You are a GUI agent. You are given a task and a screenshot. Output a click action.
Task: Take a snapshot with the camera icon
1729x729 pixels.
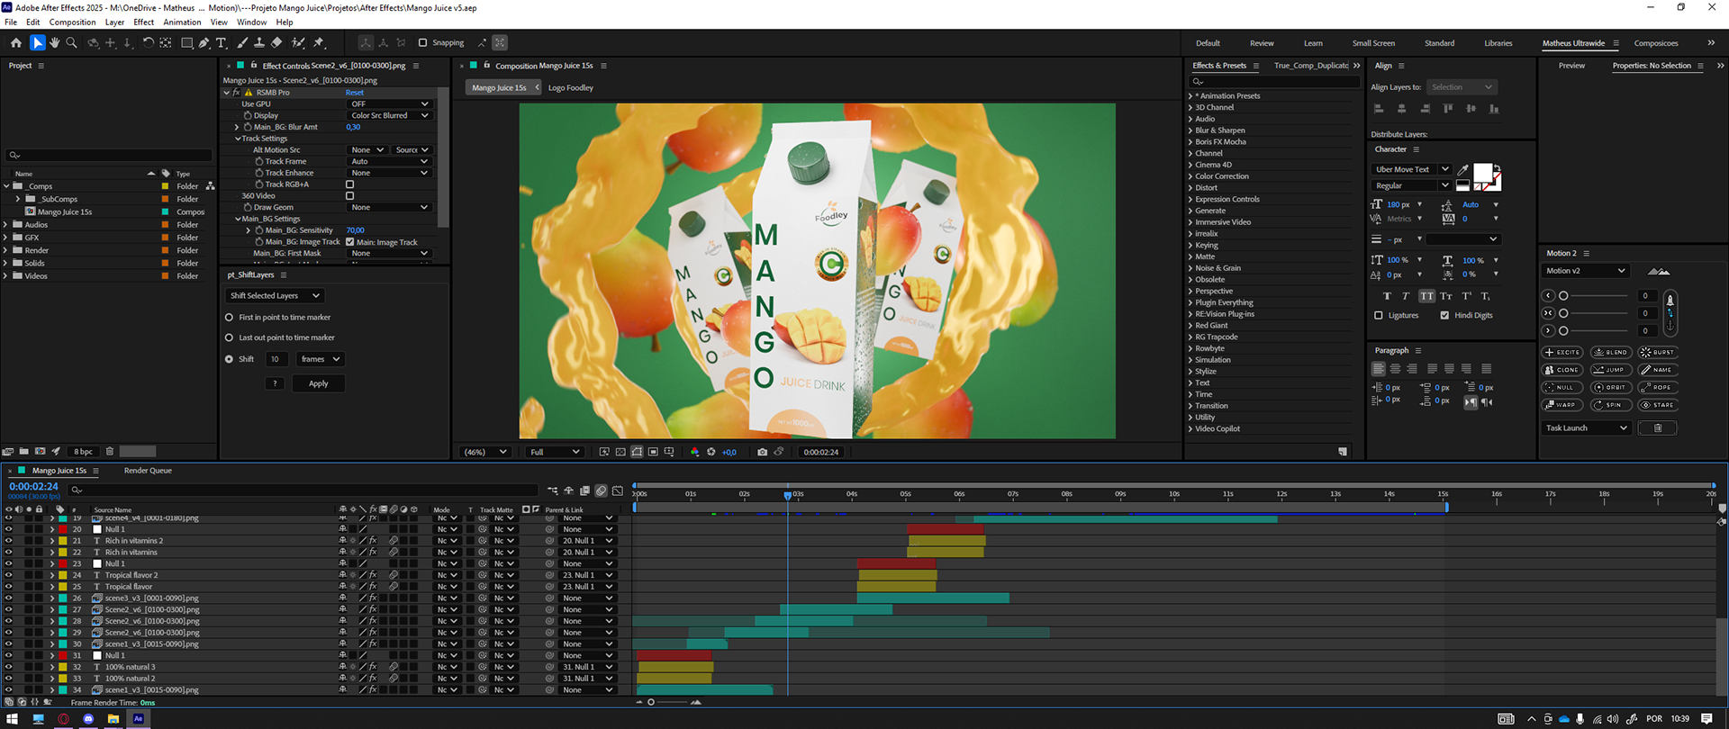763,452
